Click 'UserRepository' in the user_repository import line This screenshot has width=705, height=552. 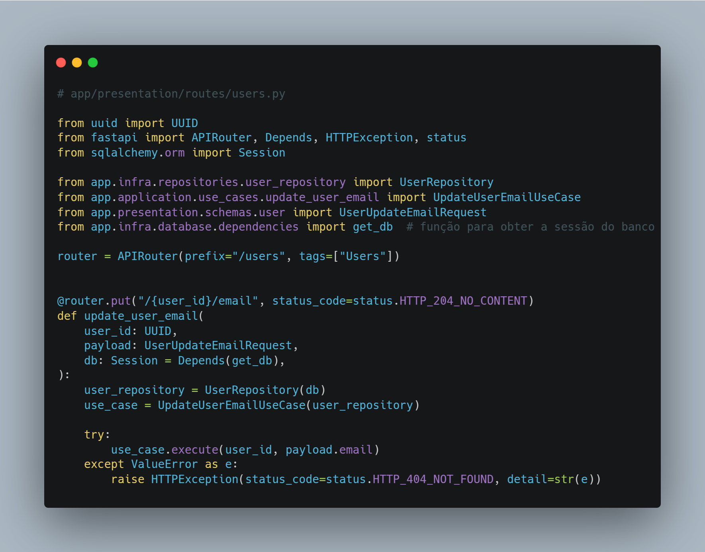tap(446, 182)
